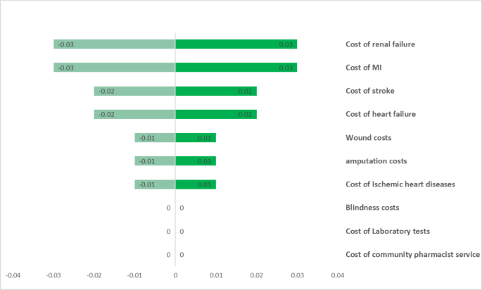Click the 'amputation costs' category label
The height and width of the screenshot is (290, 482).
(x=376, y=161)
